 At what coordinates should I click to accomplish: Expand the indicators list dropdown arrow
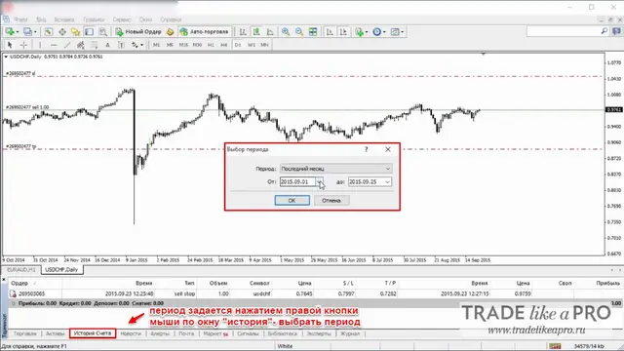(x=367, y=32)
